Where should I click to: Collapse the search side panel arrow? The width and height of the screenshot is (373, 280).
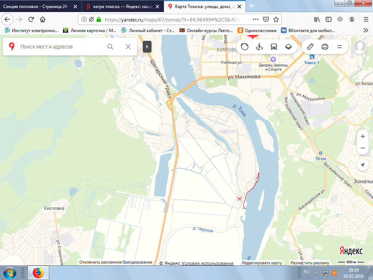[147, 47]
